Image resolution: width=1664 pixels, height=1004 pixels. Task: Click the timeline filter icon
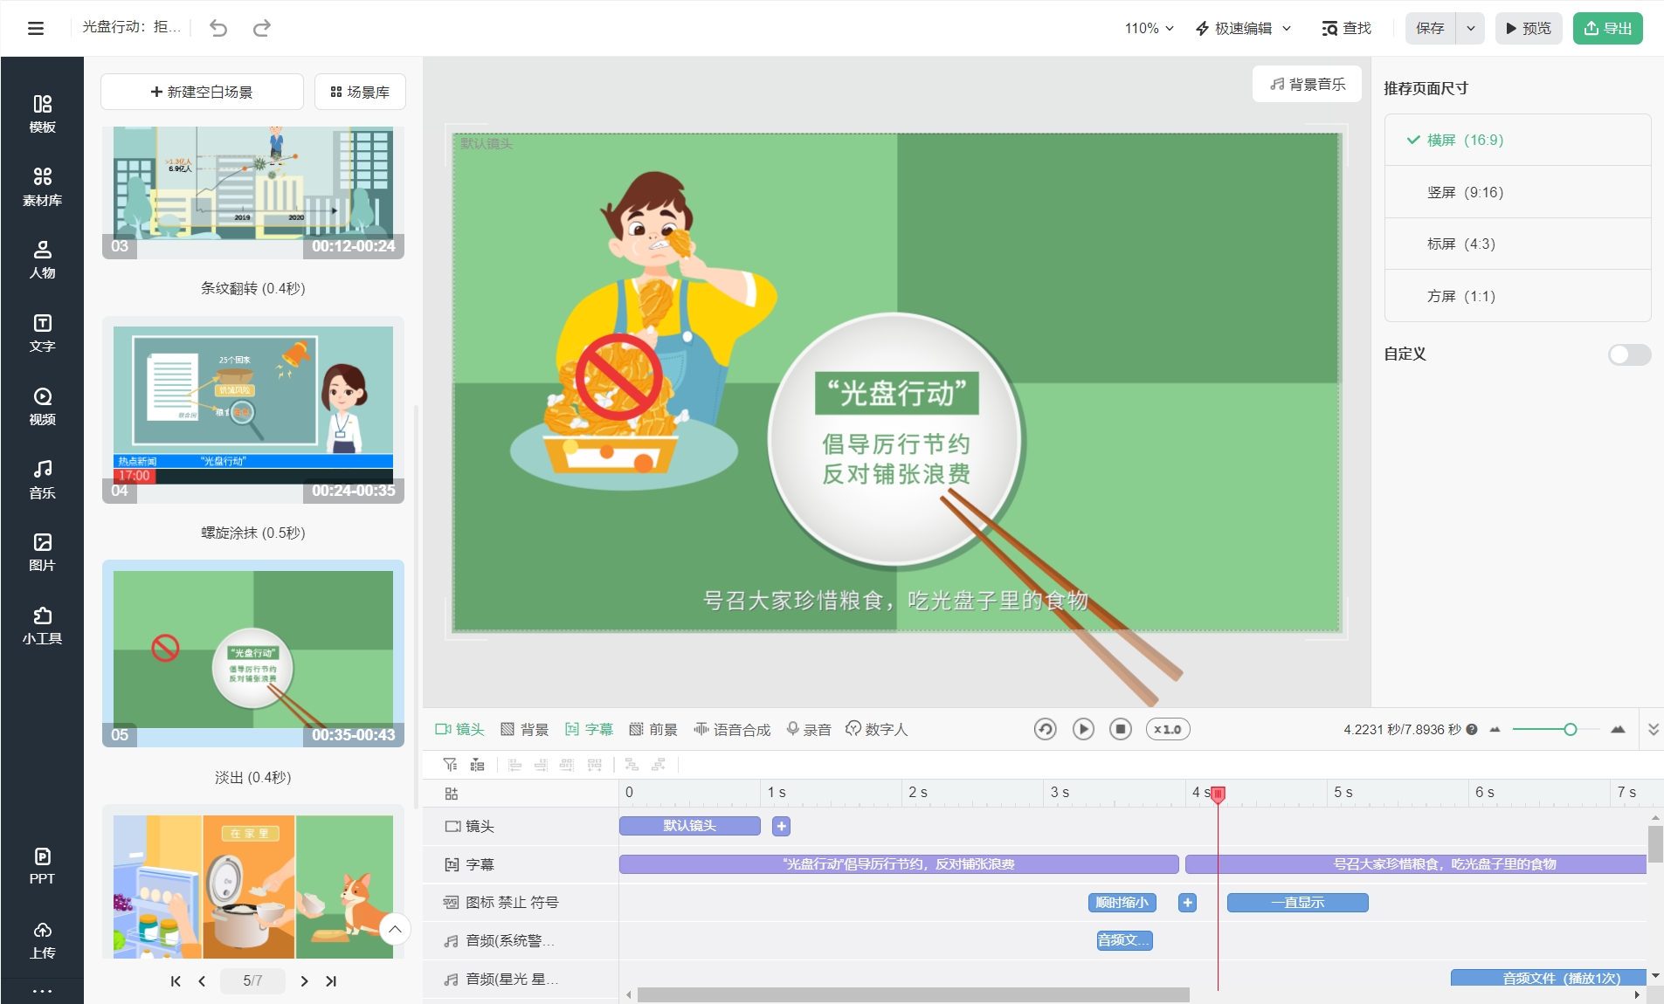point(451,765)
